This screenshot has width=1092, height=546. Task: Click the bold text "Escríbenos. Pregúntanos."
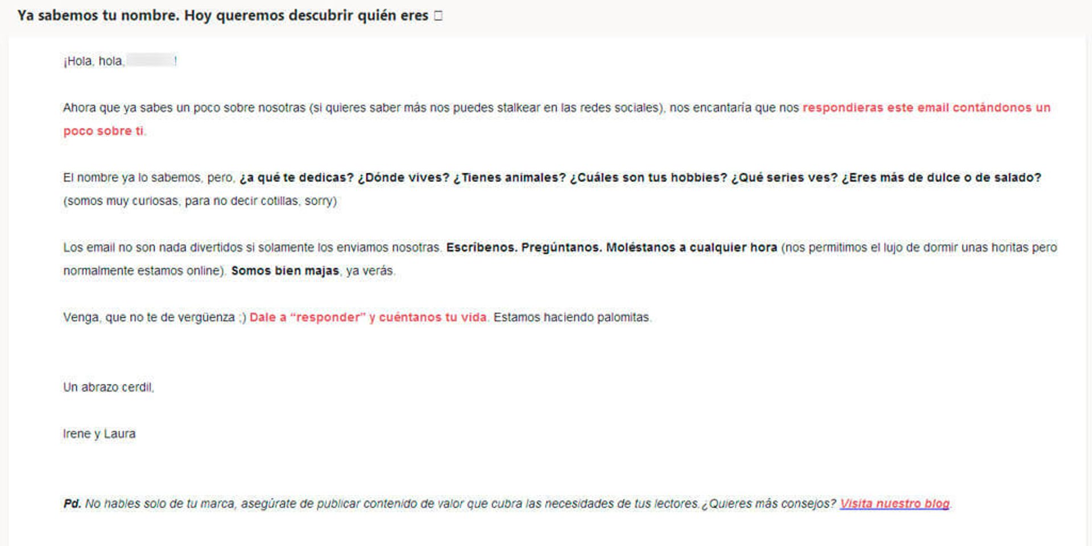click(523, 248)
